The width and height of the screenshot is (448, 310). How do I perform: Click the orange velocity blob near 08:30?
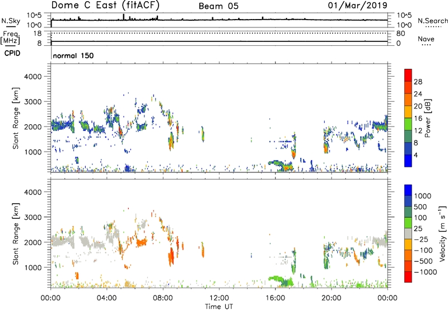(171, 257)
